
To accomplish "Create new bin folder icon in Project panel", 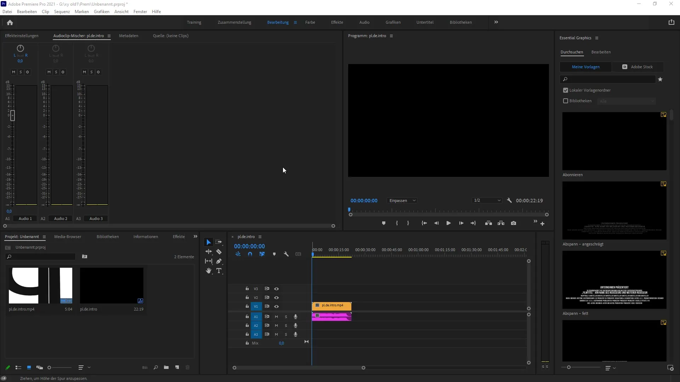I will (x=166, y=367).
